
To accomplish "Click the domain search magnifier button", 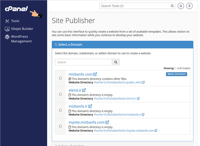I will [x=116, y=62].
